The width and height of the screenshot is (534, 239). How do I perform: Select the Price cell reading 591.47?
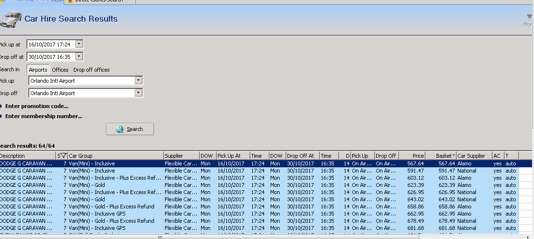(412, 171)
